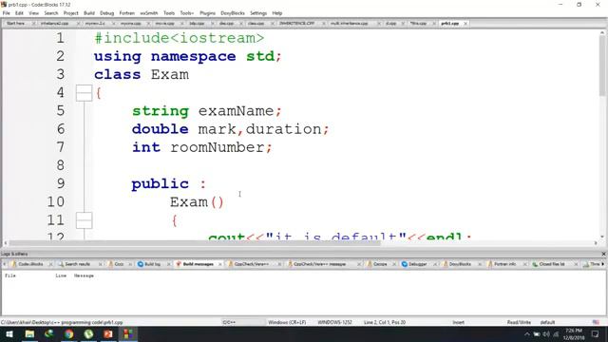The image size is (608, 342).
Task: Open the Debug menu
Action: click(106, 13)
